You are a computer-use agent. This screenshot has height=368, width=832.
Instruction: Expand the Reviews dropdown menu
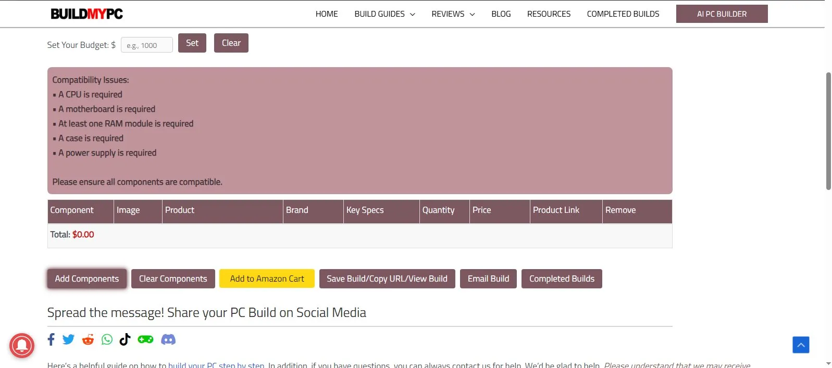(453, 14)
